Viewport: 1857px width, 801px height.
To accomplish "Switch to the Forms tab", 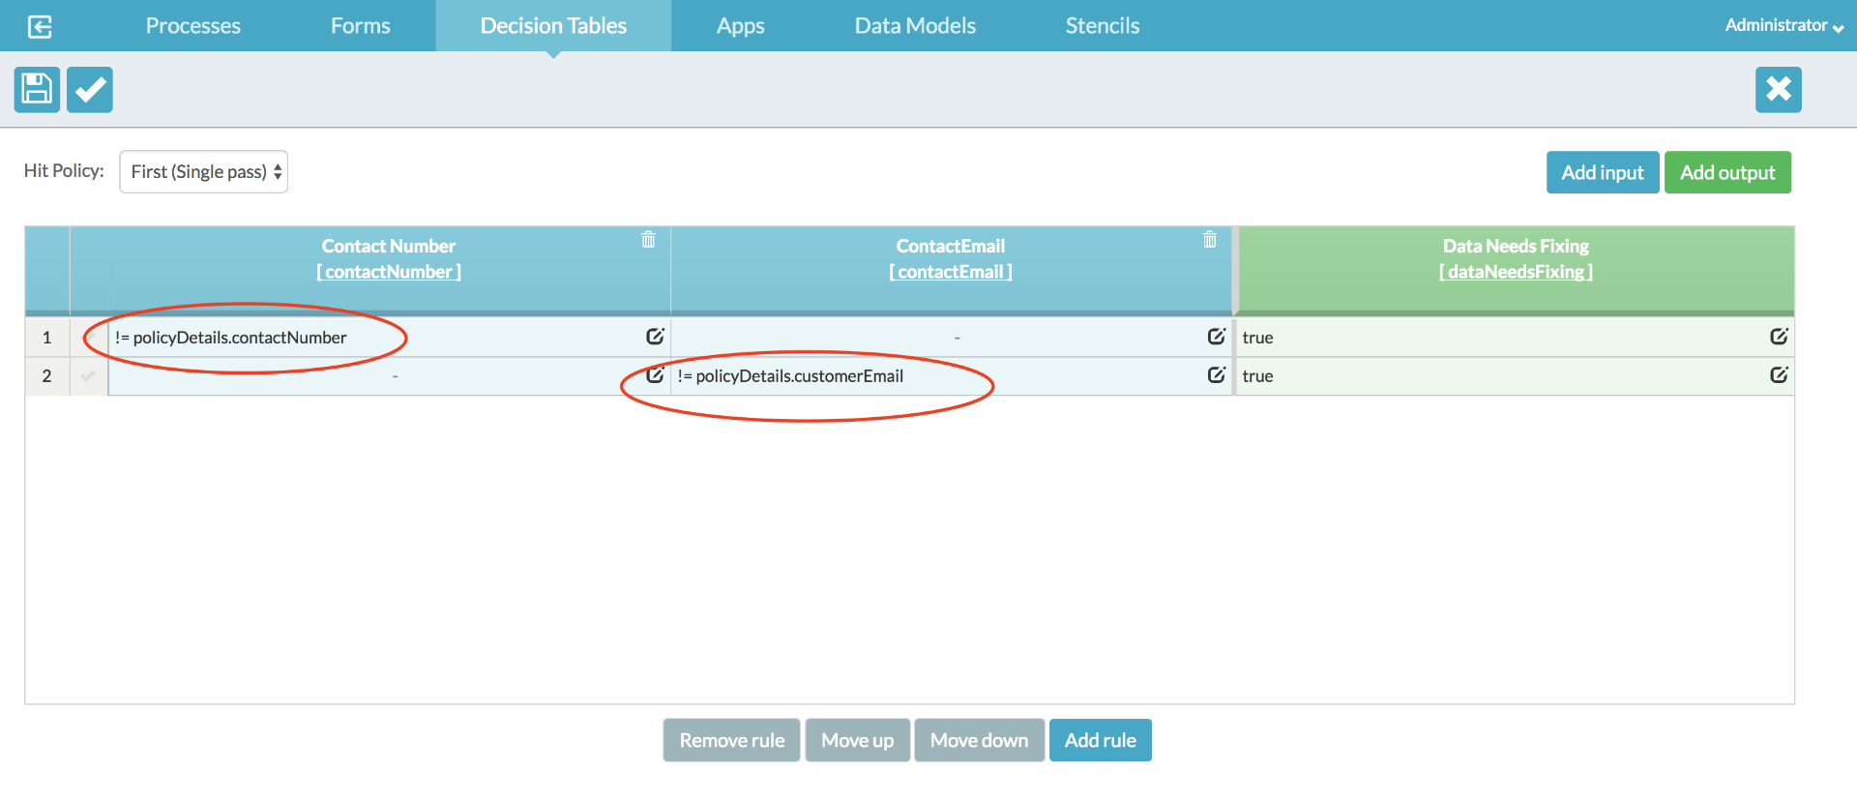I will pyautogui.click(x=361, y=26).
